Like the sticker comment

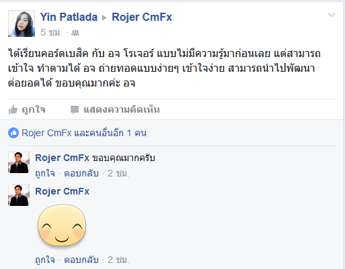45,260
